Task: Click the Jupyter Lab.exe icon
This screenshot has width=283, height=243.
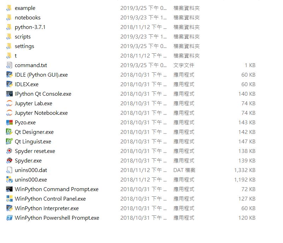Action: [x=9, y=103]
